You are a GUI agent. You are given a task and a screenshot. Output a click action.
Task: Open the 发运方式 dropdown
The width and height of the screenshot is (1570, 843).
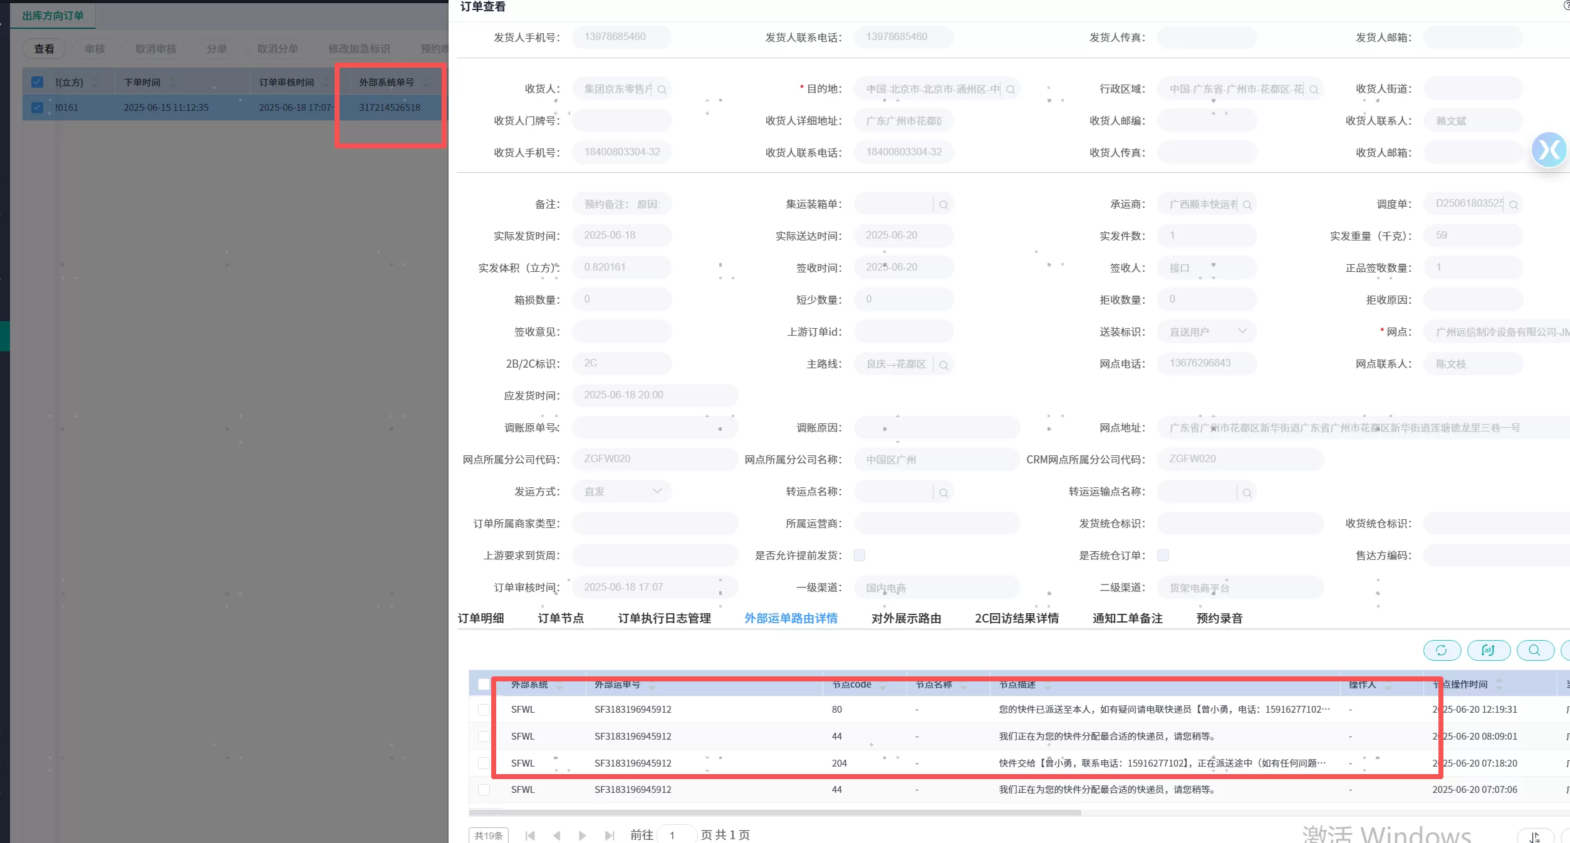(657, 492)
